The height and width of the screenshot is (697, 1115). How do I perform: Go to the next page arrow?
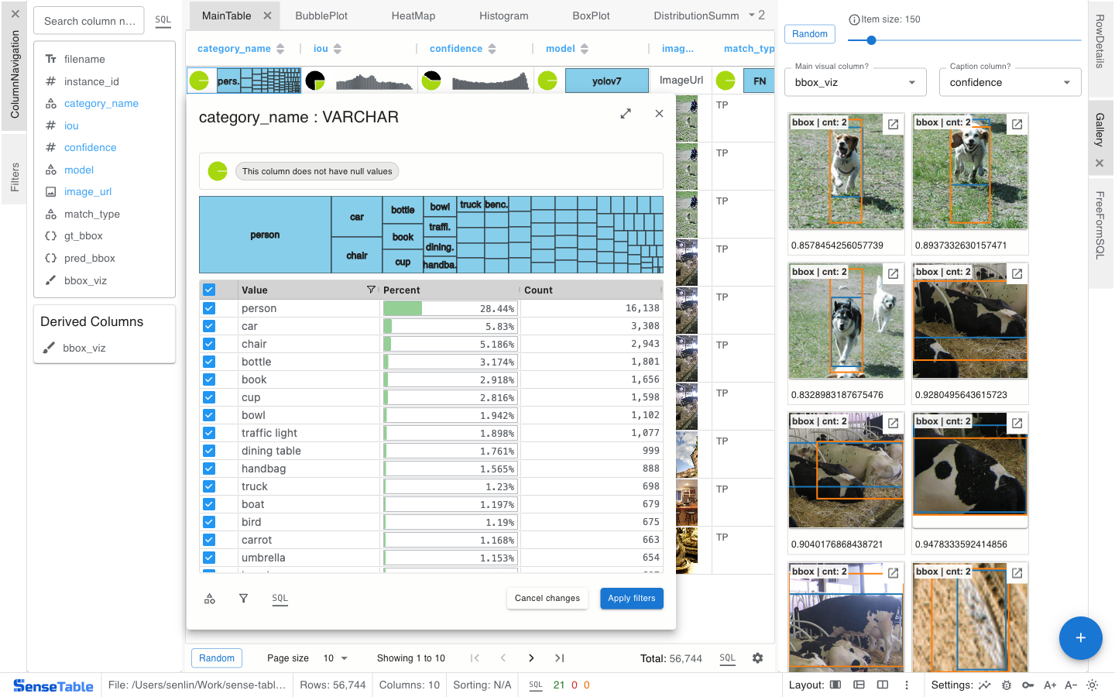531,658
